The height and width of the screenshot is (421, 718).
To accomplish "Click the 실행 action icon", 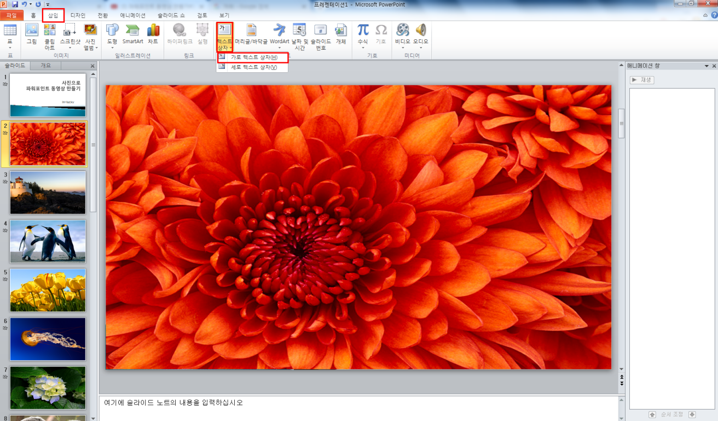I will (202, 30).
